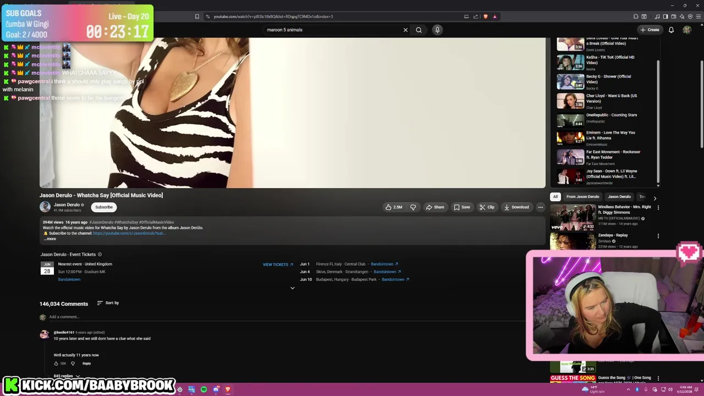Viewport: 704px width, 396px height.
Task: Open Bandsintown link for Budapest event
Action: pyautogui.click(x=395, y=279)
